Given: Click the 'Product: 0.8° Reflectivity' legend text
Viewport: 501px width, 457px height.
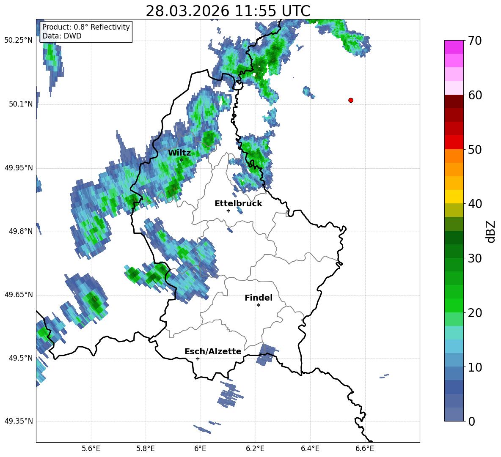Looking at the screenshot, I should pos(86,27).
